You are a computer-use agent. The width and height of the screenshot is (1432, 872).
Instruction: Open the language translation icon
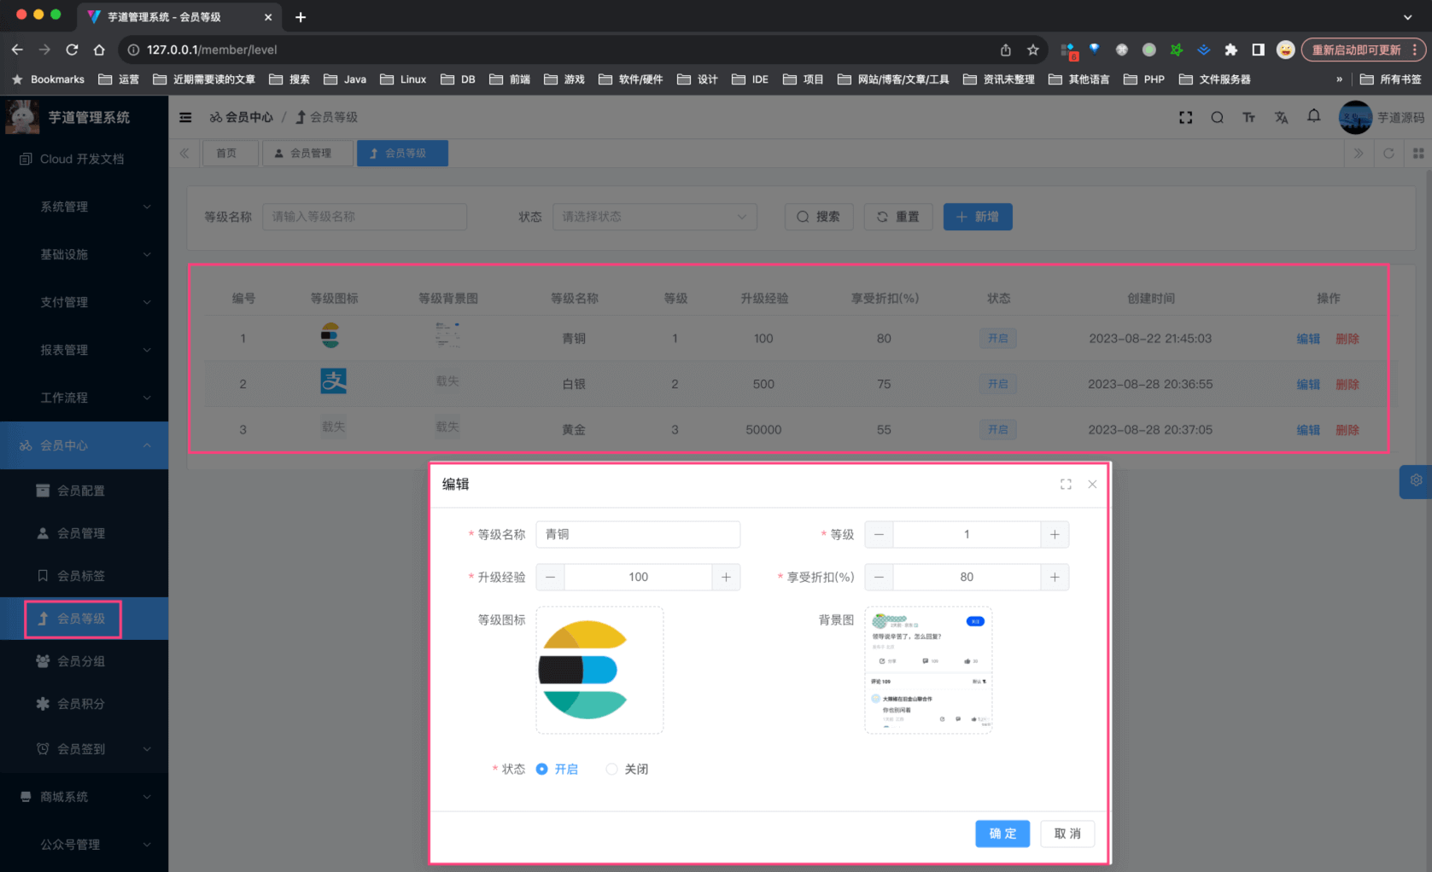click(x=1281, y=118)
